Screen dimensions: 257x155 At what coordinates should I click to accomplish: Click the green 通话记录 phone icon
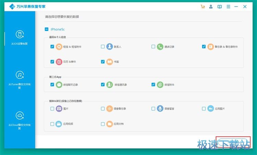tap(160, 47)
